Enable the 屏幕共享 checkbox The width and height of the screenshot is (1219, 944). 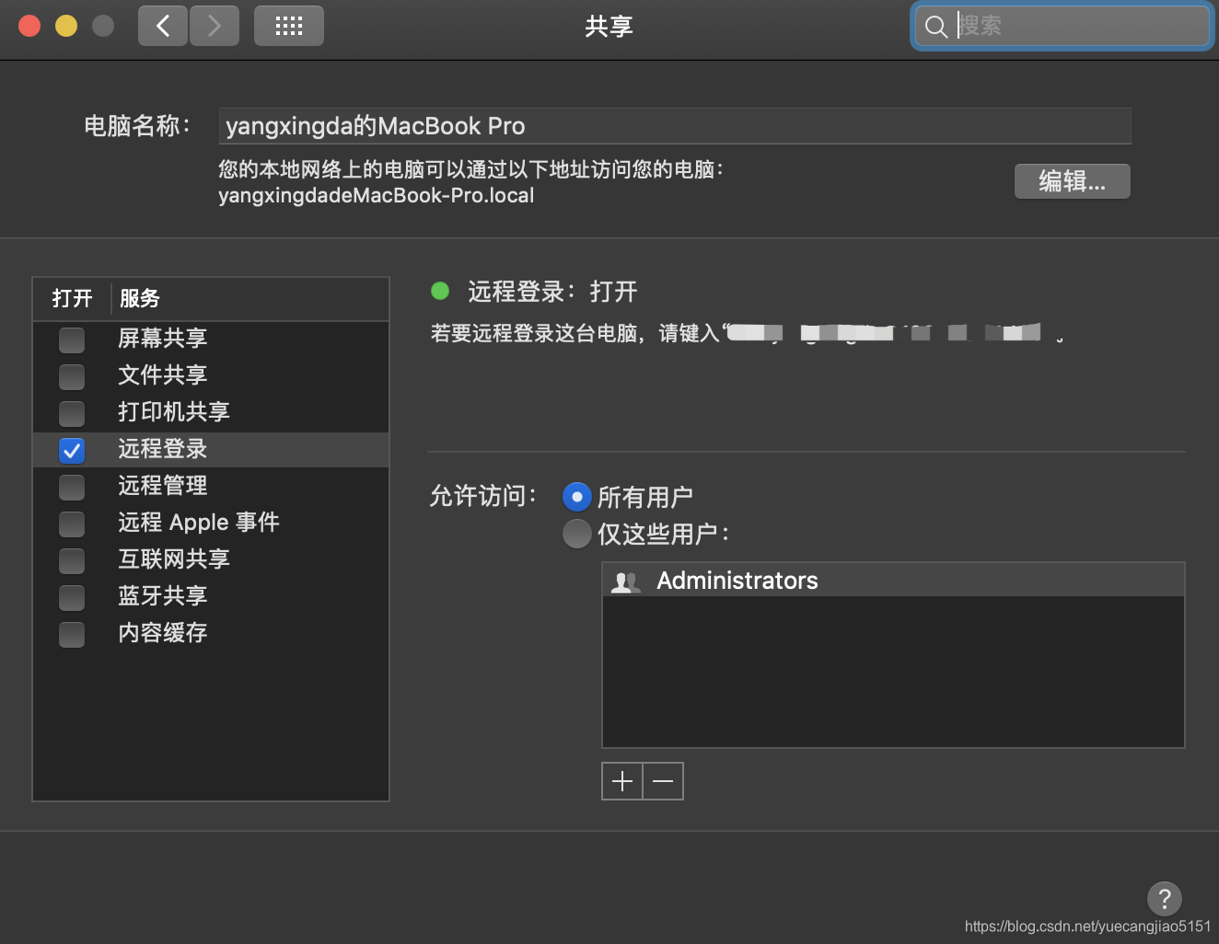pyautogui.click(x=71, y=340)
